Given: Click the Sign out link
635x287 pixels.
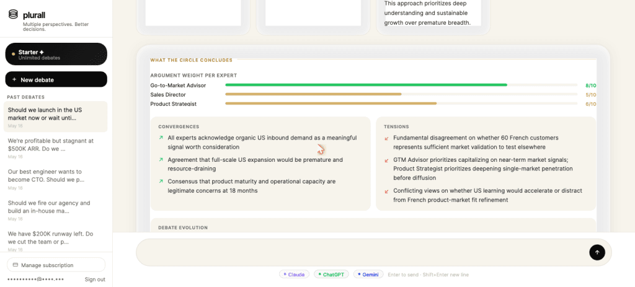Looking at the screenshot, I should 95,280.
